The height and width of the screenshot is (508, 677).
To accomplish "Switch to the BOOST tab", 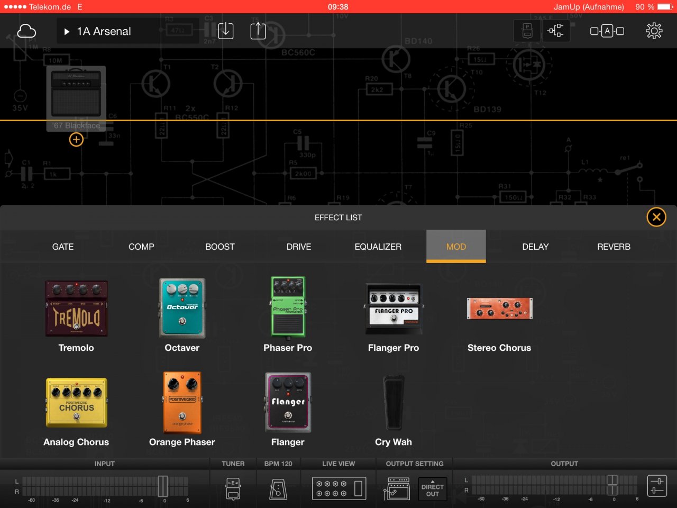I will coord(220,247).
